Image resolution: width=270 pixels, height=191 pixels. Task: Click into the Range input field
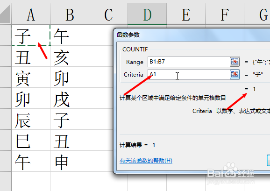(x=189, y=62)
